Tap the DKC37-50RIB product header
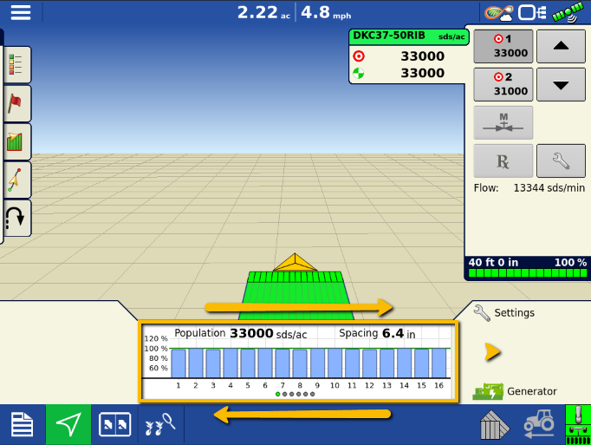Viewport: 591px width, 445px height. pos(409,36)
